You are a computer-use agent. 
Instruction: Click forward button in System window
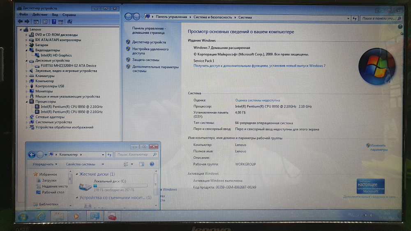(136, 17)
